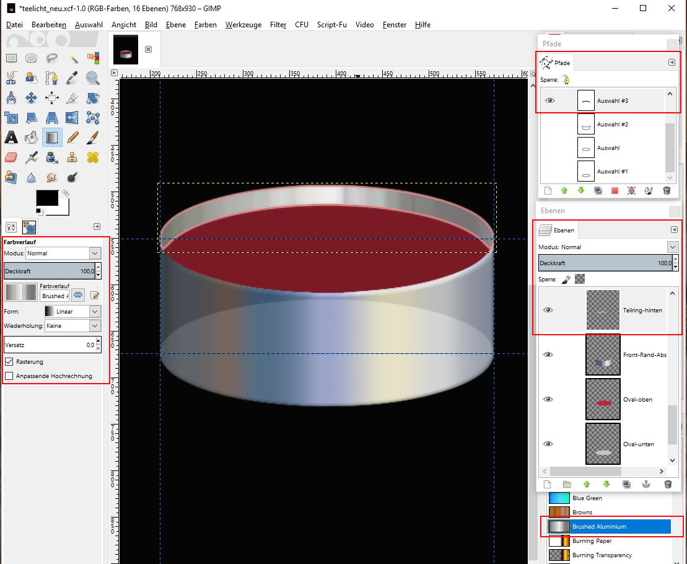This screenshot has width=687, height=564.
Task: Delete path using Pfade trash icon
Action: (667, 191)
